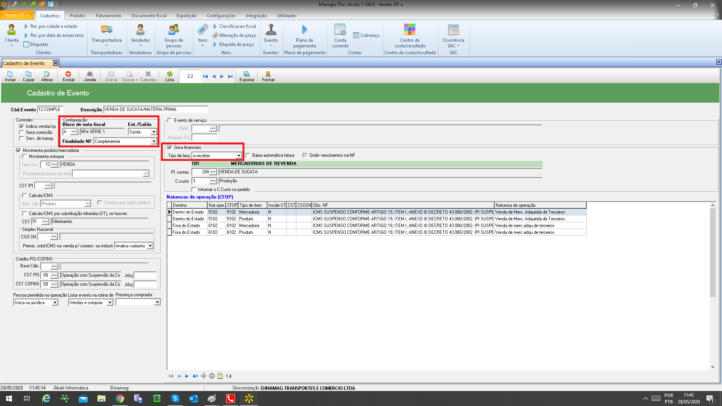Expand the Finalidade NF dropdown

click(153, 141)
